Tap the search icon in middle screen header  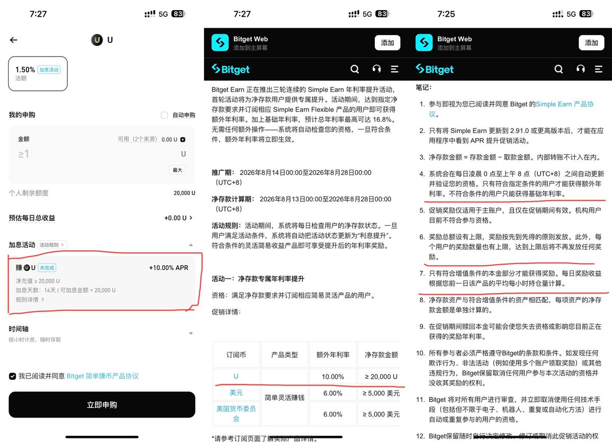[x=355, y=69]
